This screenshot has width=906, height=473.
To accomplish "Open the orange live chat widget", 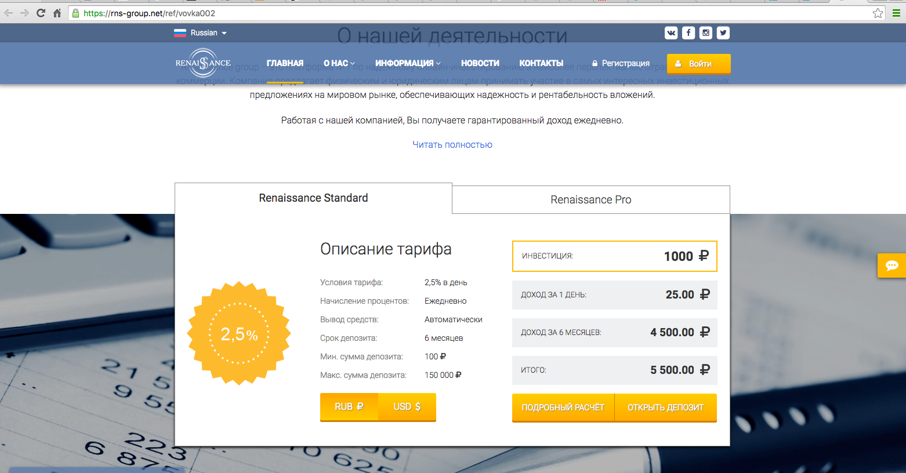I will click(x=891, y=265).
